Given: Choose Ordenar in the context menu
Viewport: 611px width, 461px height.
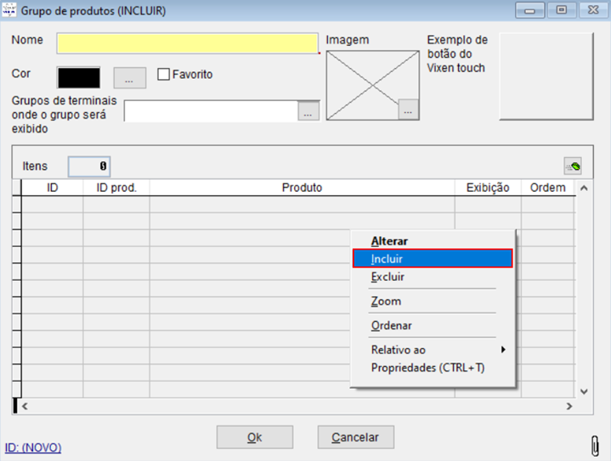Looking at the screenshot, I should (x=433, y=326).
